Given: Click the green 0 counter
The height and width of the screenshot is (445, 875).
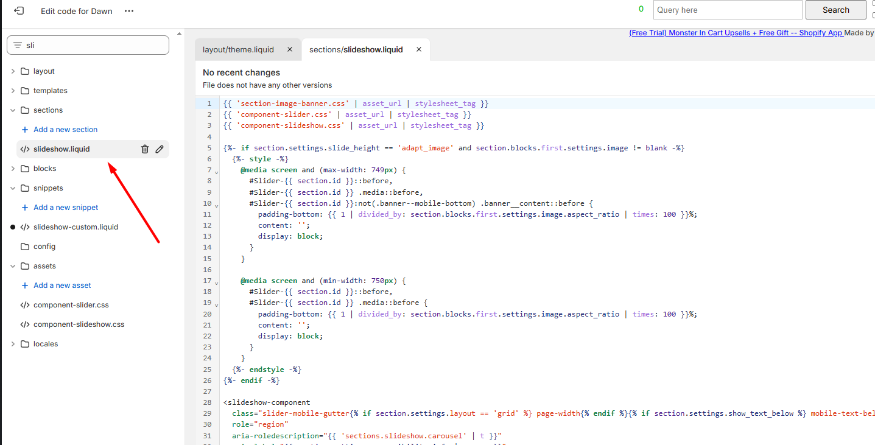Looking at the screenshot, I should coord(641,9).
